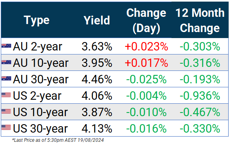Click the US 10-year yield 3.87%

coord(97,112)
